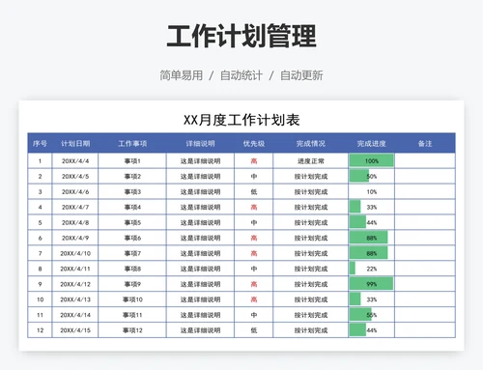This screenshot has width=483, height=370.
Task: Click the 事项10 cell
Action: (132, 299)
